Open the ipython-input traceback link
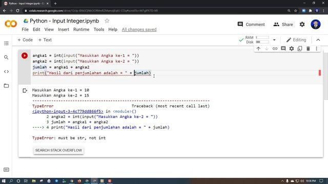The height and width of the screenshot is (184, 328). (68, 111)
